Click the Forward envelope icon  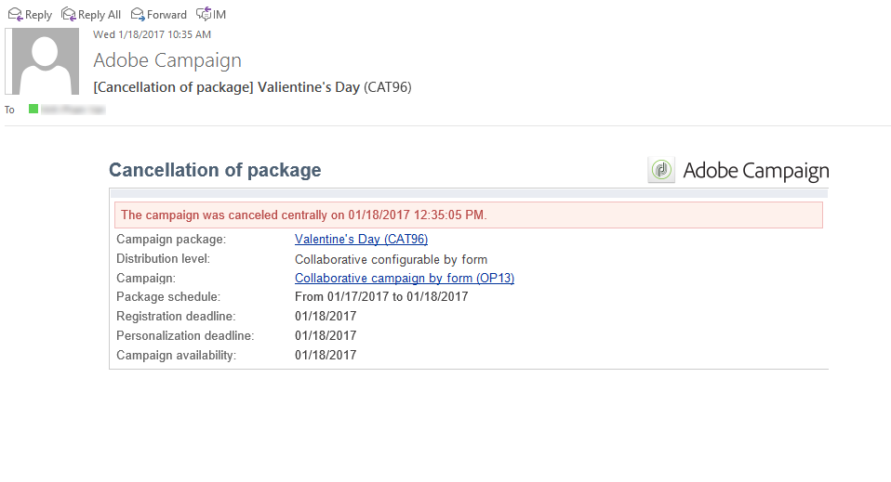138,14
